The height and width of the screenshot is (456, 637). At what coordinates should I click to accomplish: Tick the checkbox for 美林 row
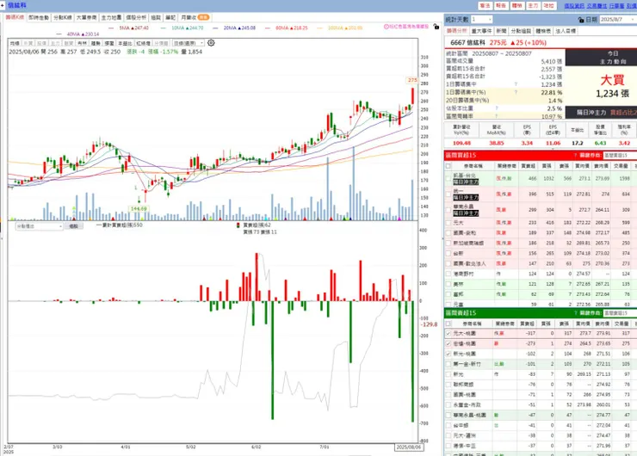tap(448, 284)
